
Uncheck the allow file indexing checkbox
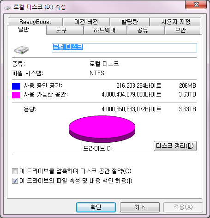(15, 181)
